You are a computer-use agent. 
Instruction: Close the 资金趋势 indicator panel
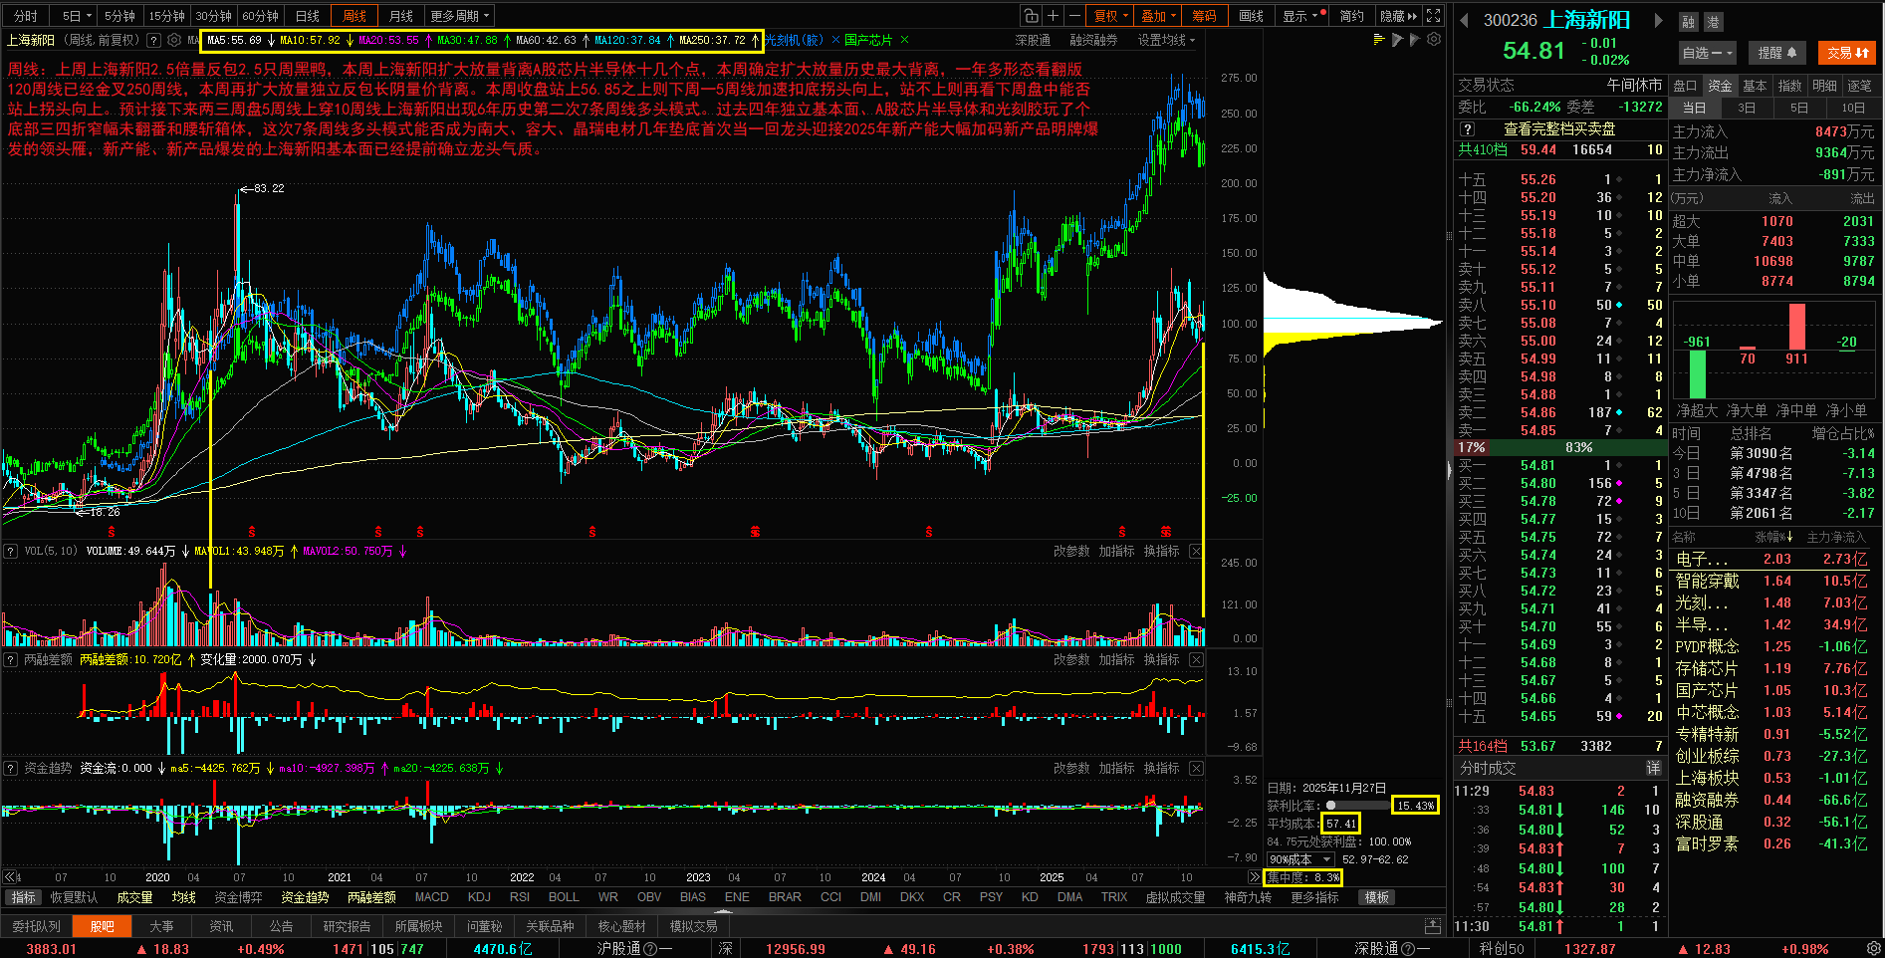[1196, 769]
